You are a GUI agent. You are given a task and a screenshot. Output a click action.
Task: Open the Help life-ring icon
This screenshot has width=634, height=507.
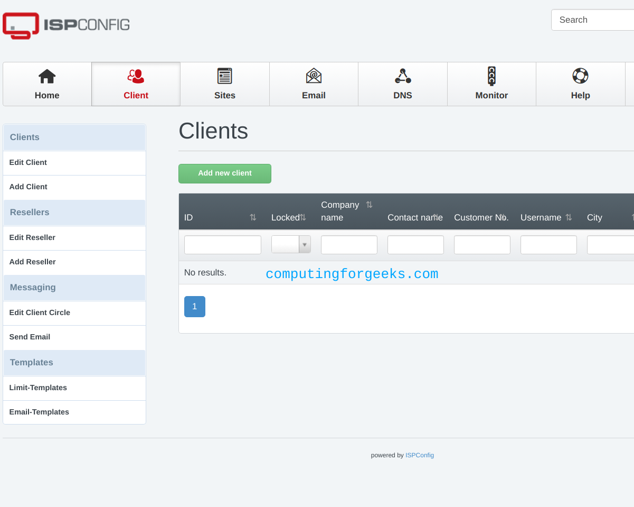(x=580, y=77)
